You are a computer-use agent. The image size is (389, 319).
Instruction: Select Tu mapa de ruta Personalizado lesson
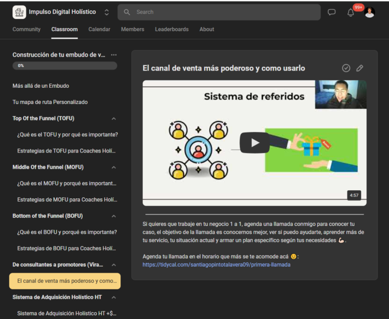[50, 102]
